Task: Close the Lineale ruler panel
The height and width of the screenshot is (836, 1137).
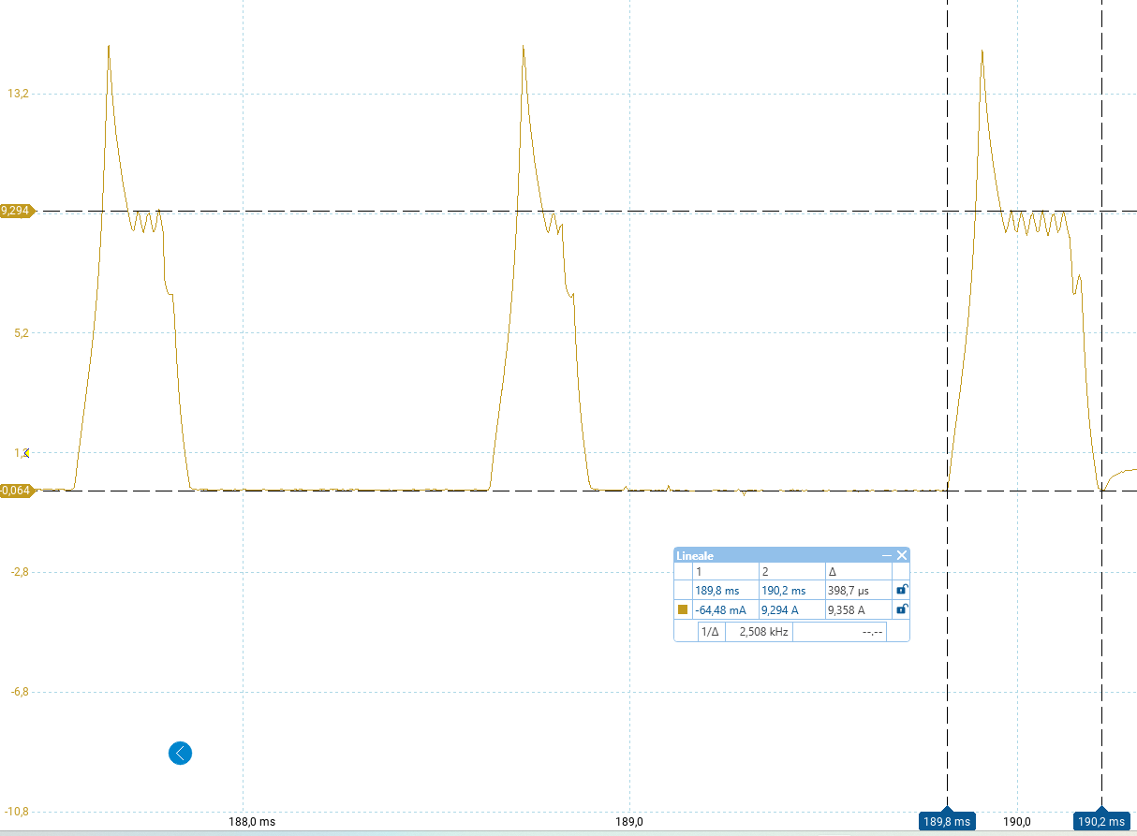Action: 902,555
